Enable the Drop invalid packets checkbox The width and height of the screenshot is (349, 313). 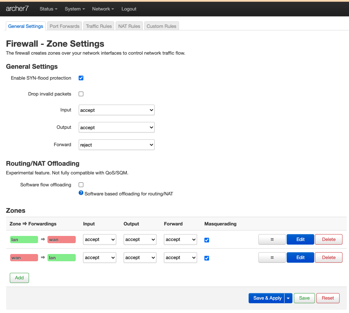(81, 94)
